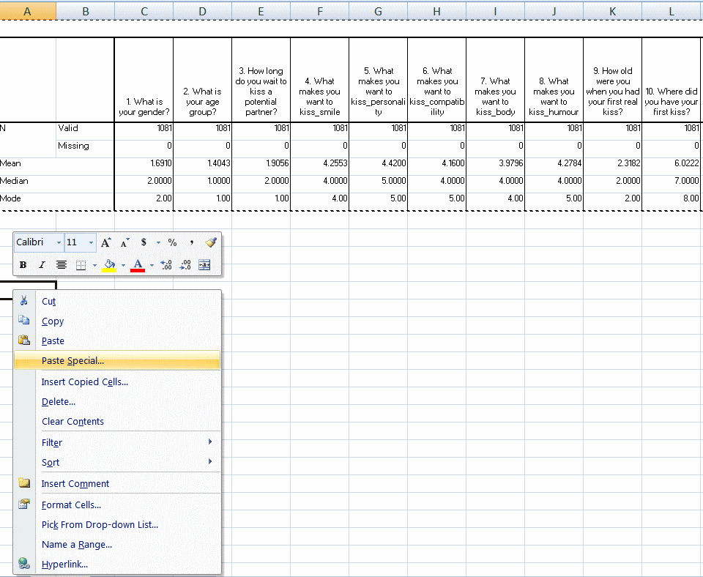
Task: Select column A header
Action: [x=28, y=11]
